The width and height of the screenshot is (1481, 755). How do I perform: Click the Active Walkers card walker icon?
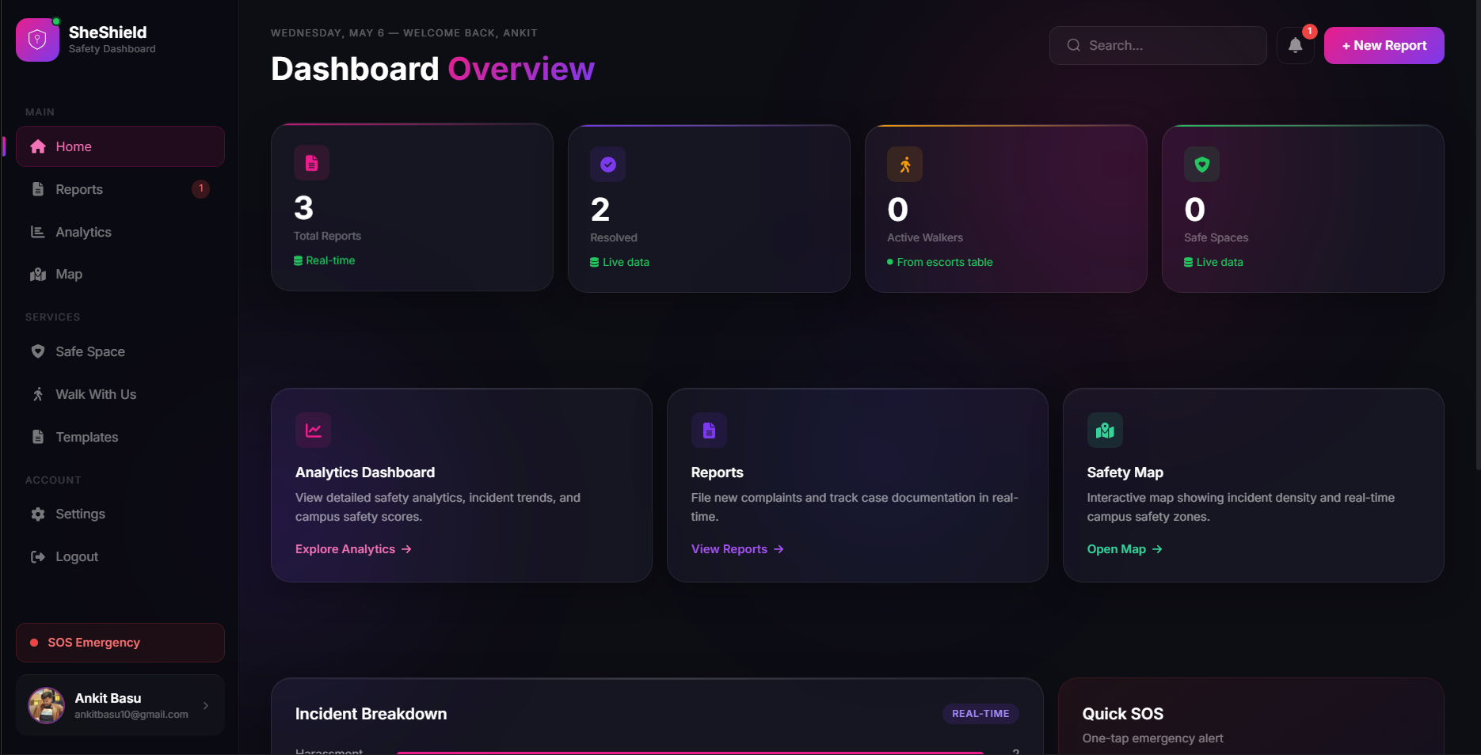(905, 165)
